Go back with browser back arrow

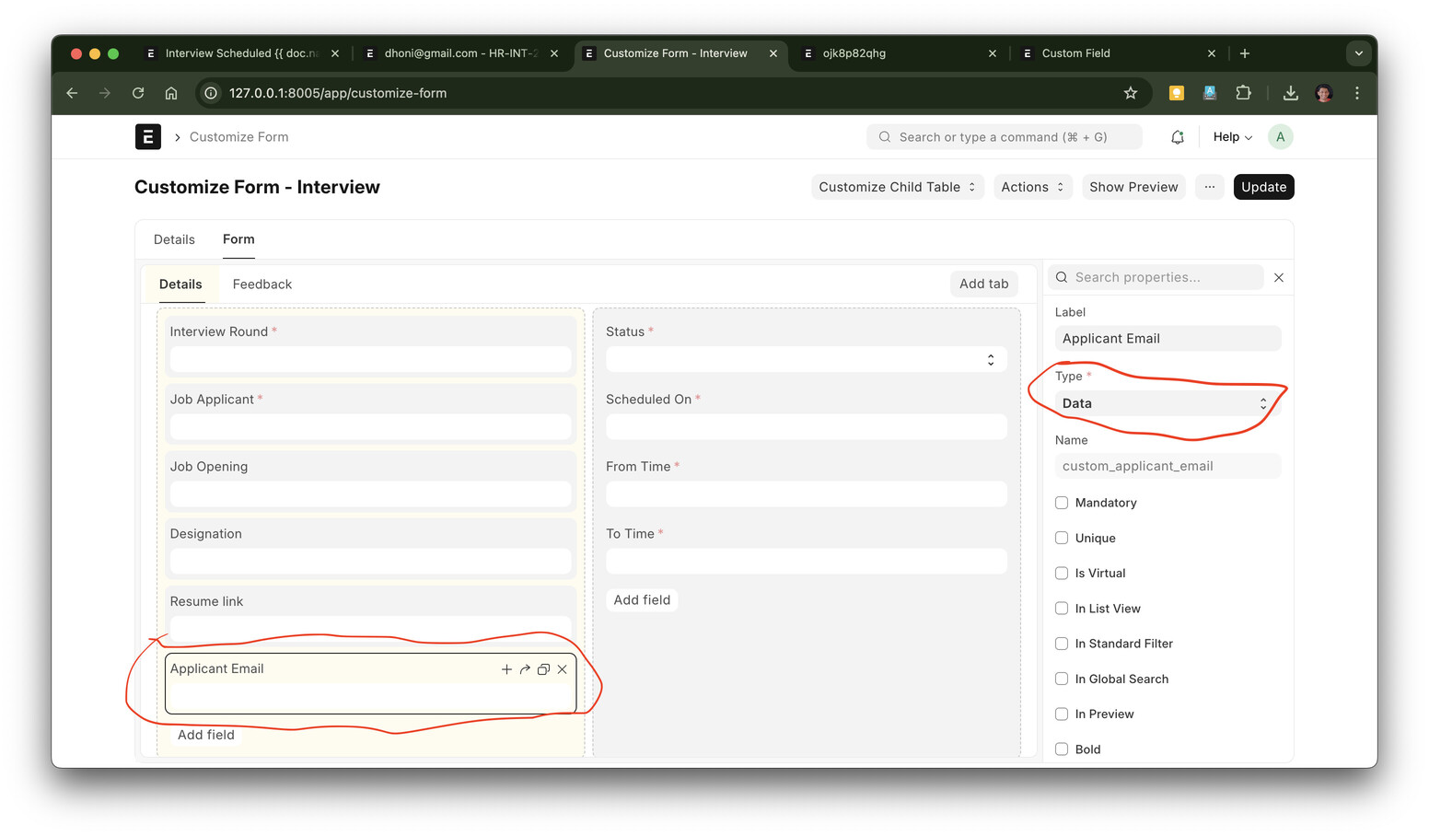[72, 93]
